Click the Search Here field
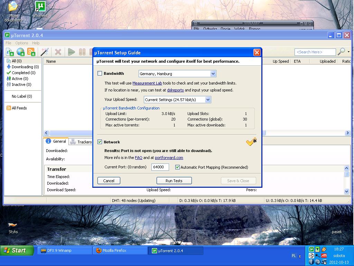This screenshot has width=354, height=266. [x=315, y=52]
